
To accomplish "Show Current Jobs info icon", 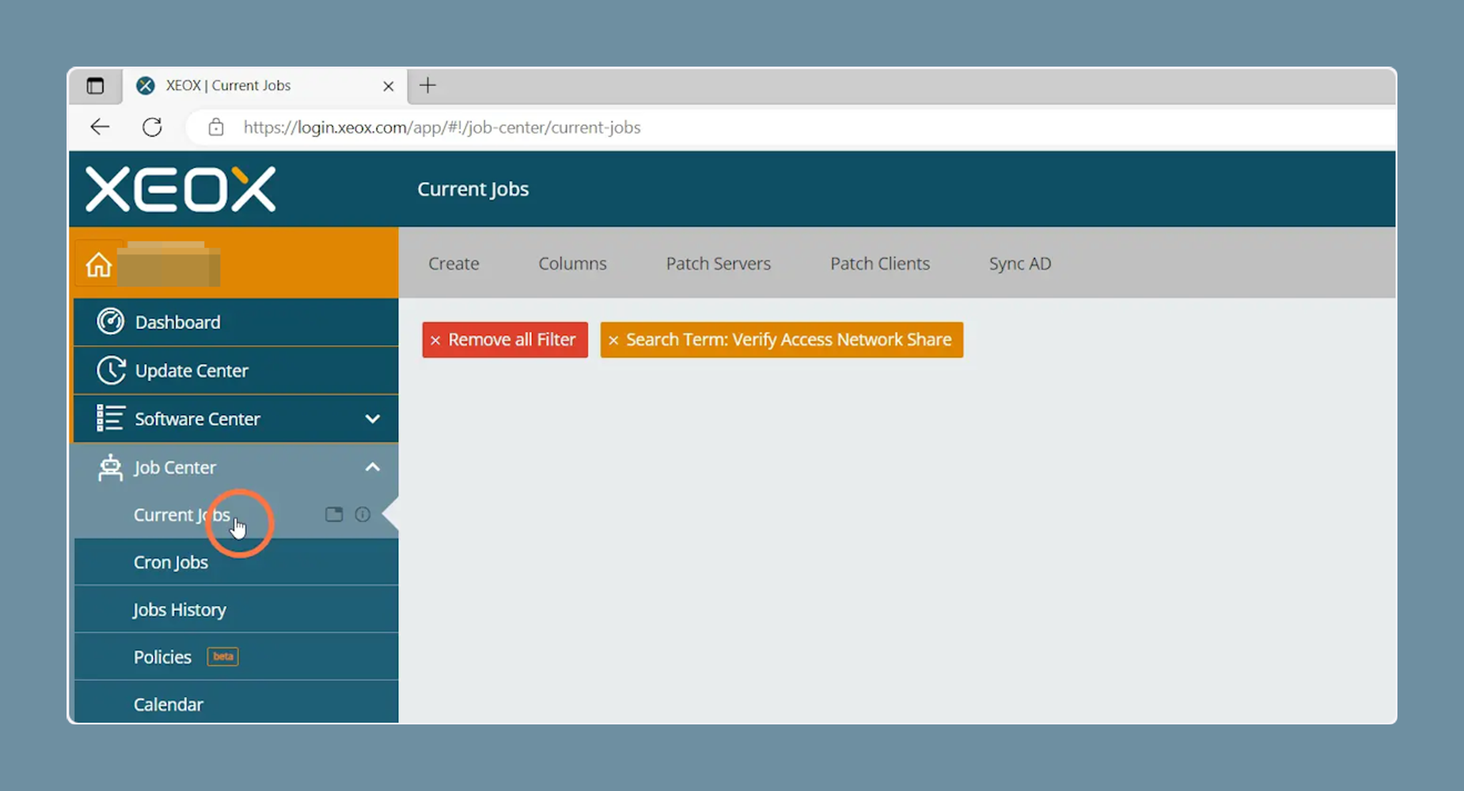I will (363, 514).
